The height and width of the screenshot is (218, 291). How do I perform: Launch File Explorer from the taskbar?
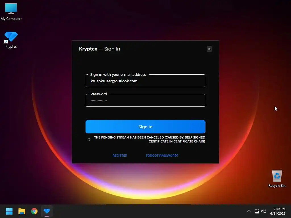pos(22,211)
